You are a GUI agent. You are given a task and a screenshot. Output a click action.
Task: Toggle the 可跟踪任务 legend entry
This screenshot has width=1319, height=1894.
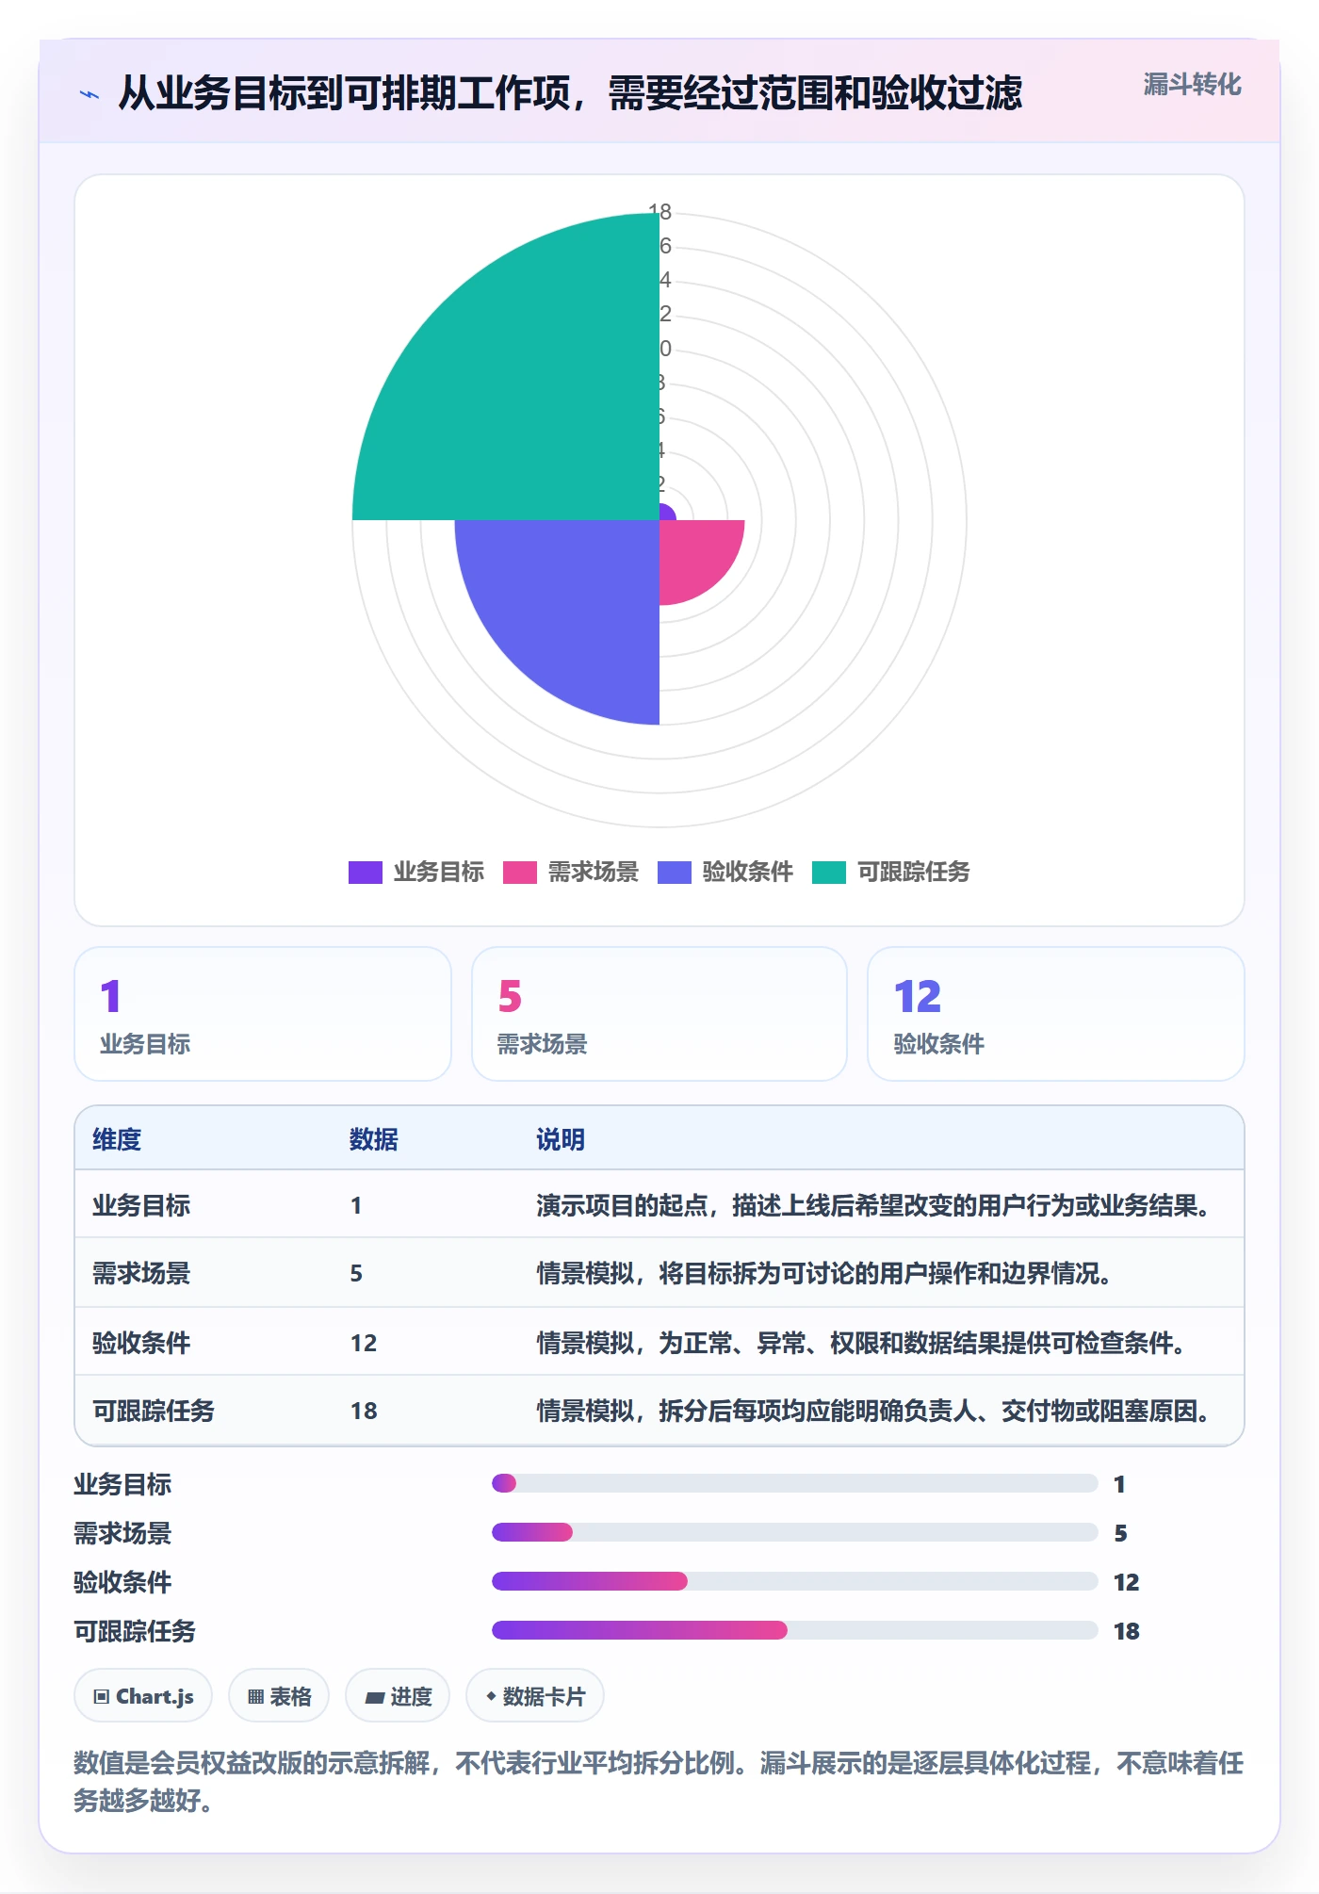890,872
